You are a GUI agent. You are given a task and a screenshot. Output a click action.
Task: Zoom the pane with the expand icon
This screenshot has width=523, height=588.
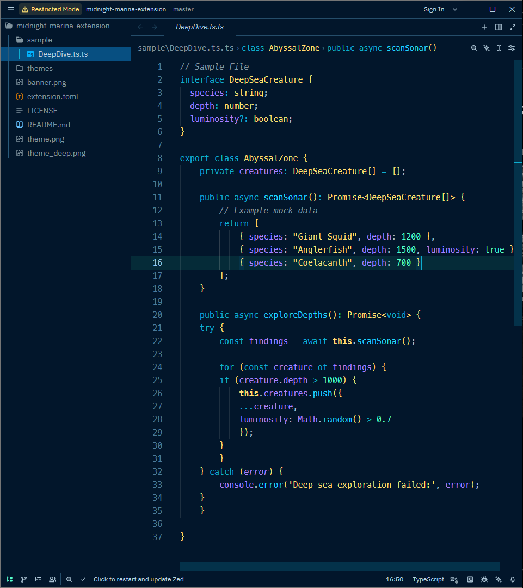coord(513,27)
